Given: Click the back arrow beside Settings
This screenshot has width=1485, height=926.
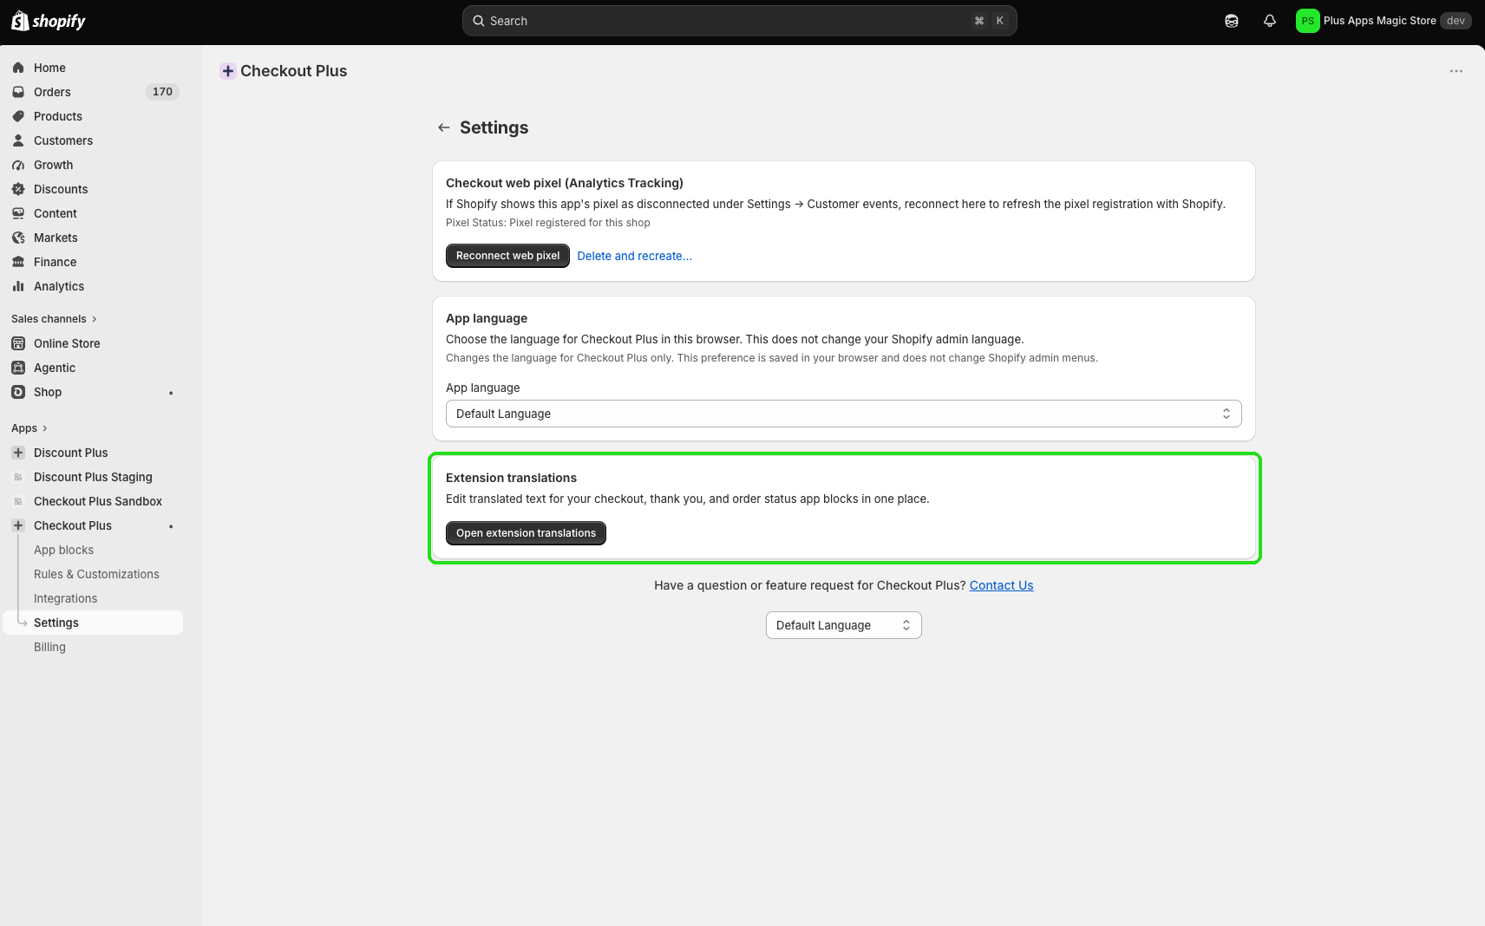Looking at the screenshot, I should [444, 127].
